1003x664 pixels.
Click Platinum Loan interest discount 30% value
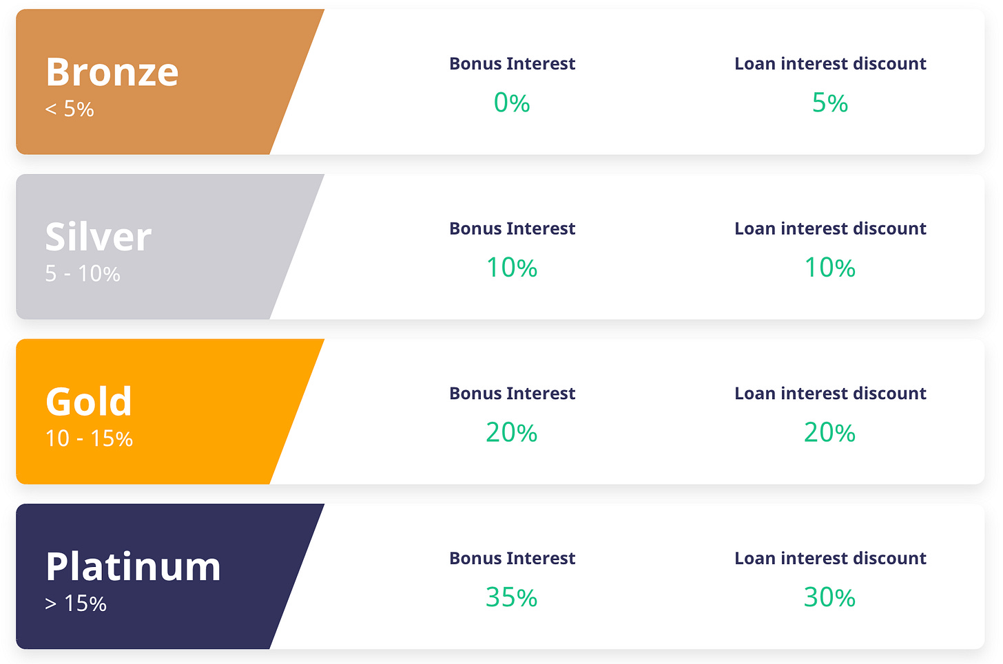tap(830, 597)
